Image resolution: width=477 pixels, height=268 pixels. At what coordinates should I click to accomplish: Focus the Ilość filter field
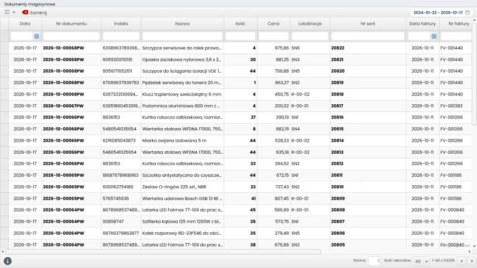[x=240, y=36]
